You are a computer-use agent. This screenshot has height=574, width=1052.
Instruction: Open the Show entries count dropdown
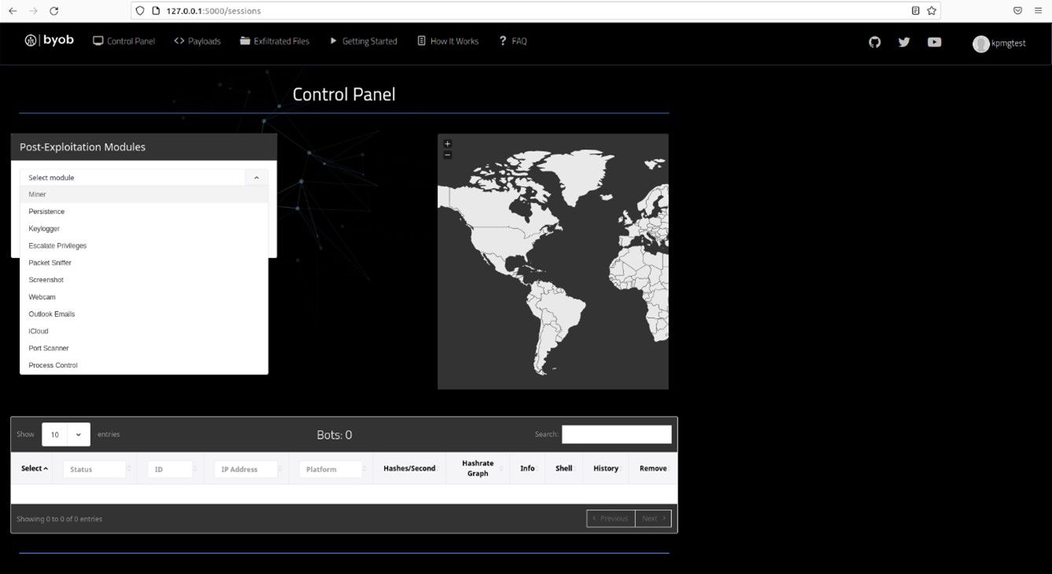coord(66,434)
